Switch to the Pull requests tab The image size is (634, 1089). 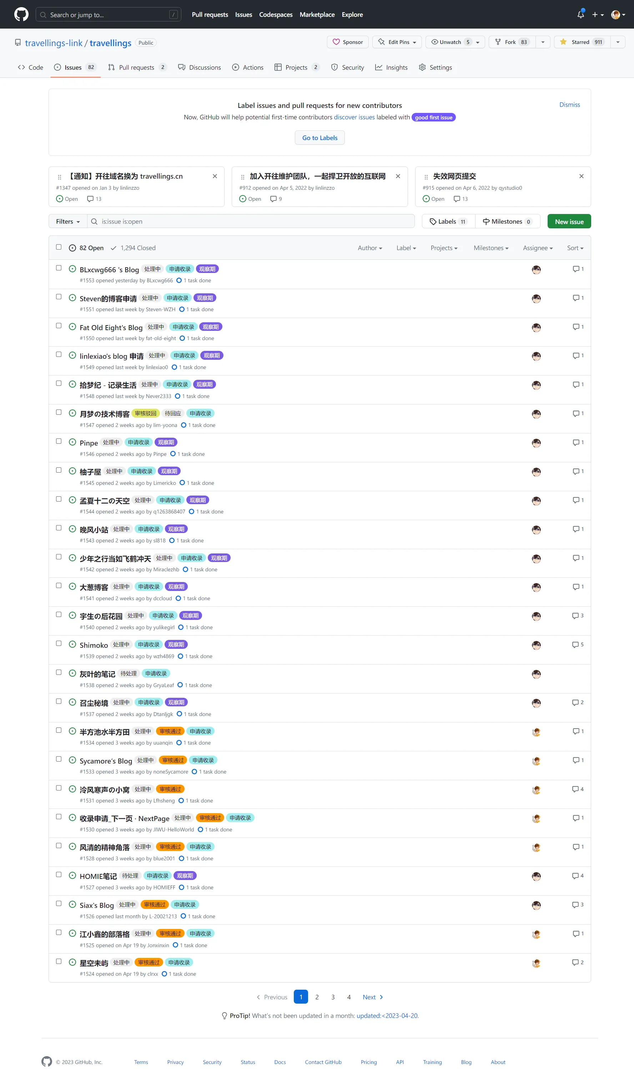pyautogui.click(x=136, y=68)
